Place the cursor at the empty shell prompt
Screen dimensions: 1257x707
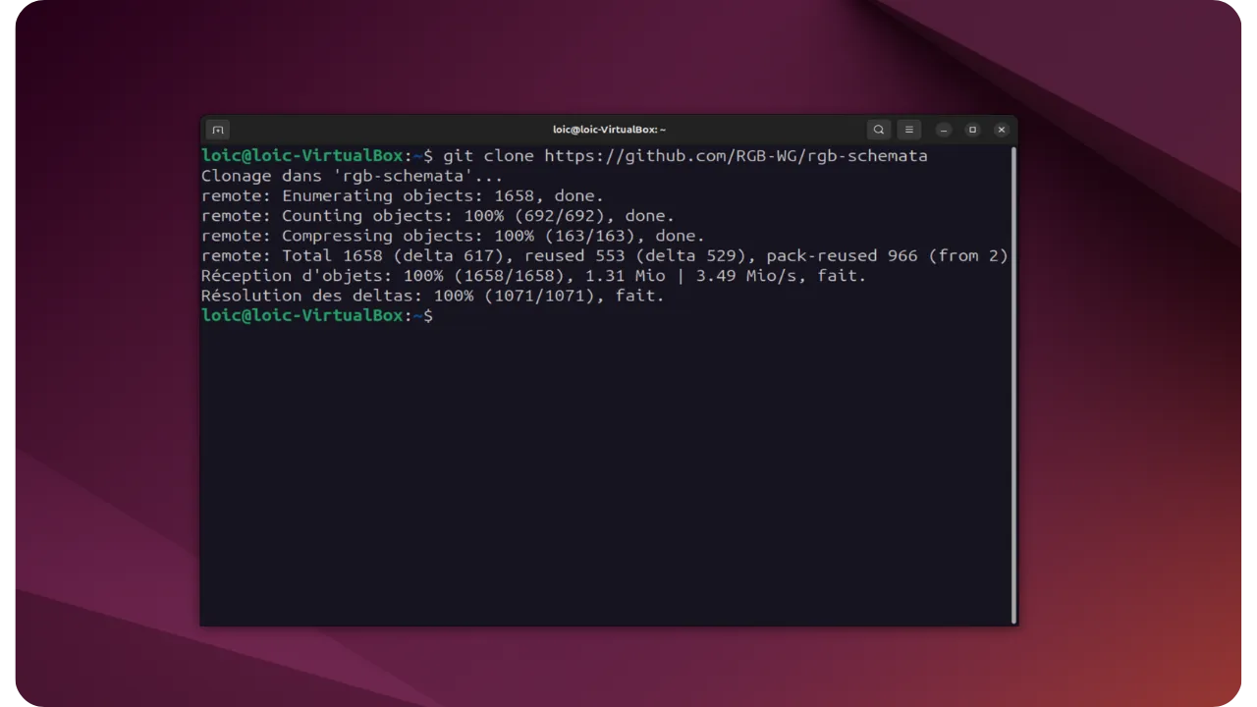click(442, 315)
